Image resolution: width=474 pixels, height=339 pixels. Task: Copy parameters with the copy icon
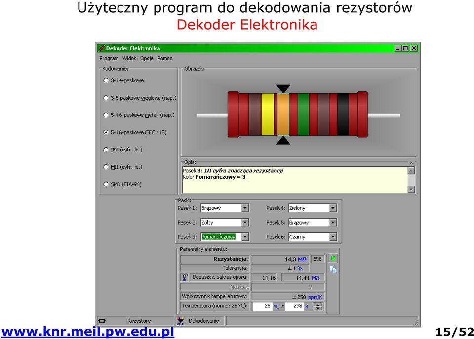333,269
